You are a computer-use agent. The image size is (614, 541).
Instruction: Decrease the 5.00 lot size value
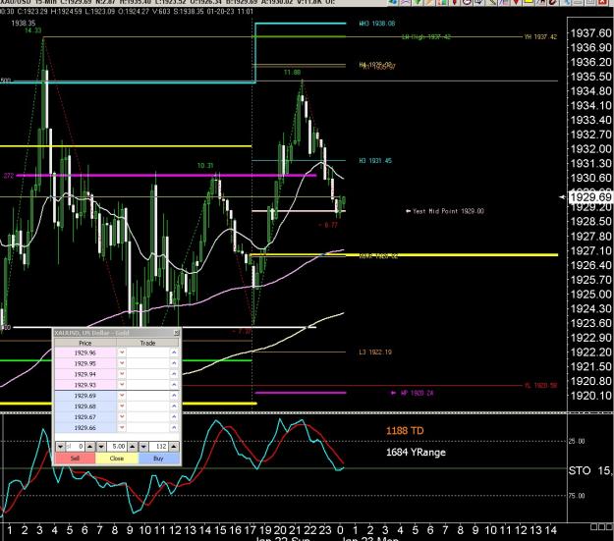(101, 447)
